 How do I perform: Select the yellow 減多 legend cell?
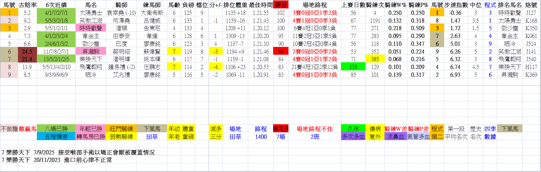[x=216, y=129]
